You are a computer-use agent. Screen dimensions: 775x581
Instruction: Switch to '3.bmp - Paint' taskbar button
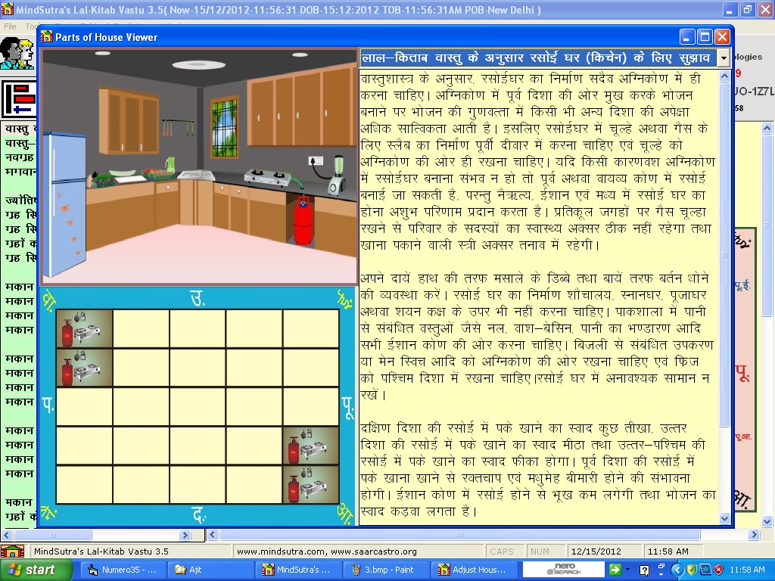[385, 570]
